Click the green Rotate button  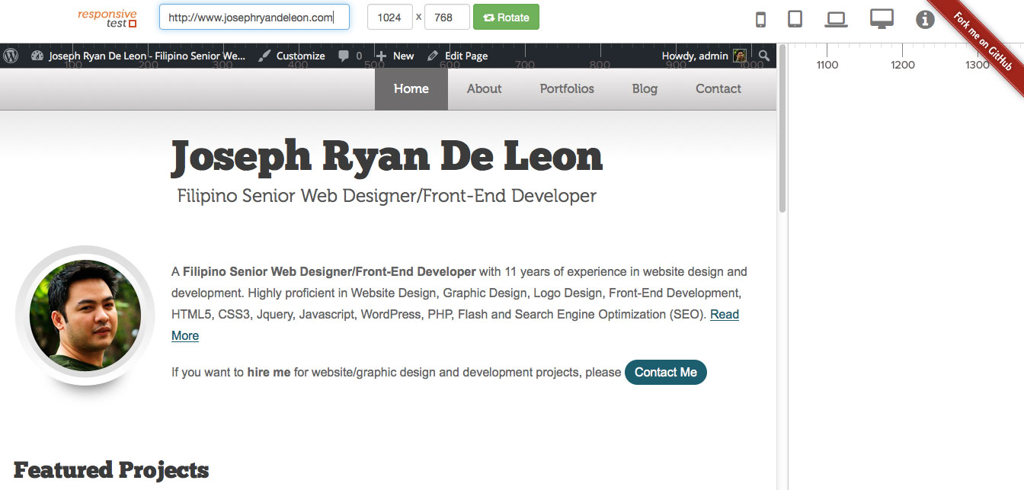(x=506, y=16)
